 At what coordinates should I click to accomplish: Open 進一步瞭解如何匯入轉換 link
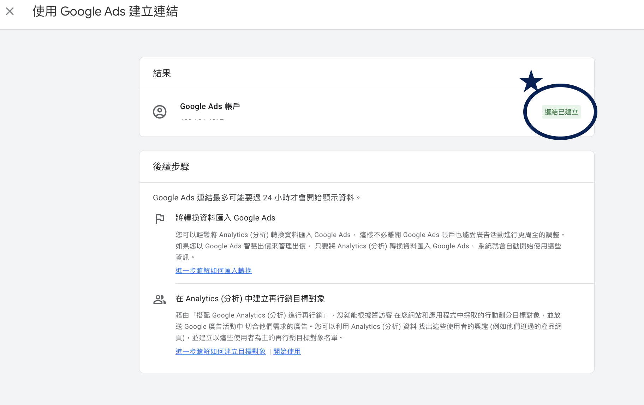(214, 271)
